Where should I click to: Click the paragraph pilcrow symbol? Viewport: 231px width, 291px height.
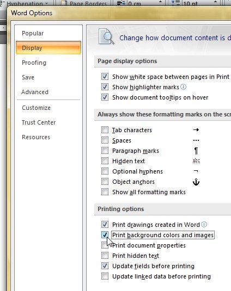pos(196,151)
